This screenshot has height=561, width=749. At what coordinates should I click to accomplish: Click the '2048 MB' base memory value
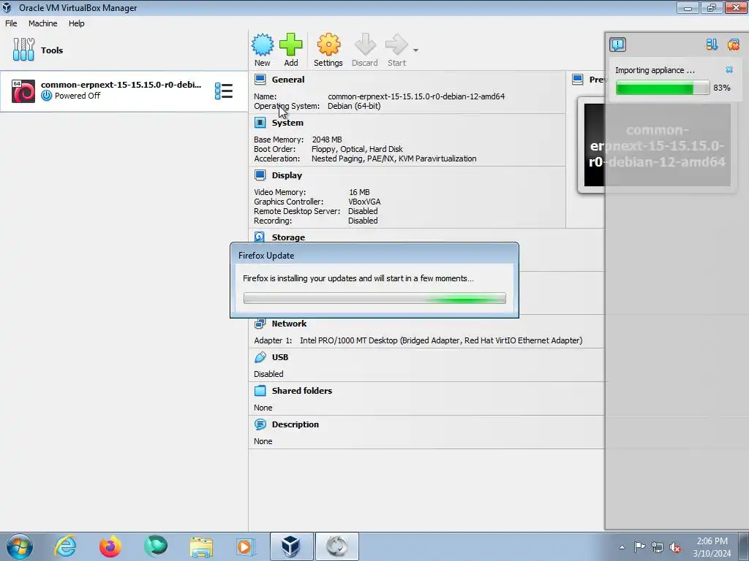[327, 140]
